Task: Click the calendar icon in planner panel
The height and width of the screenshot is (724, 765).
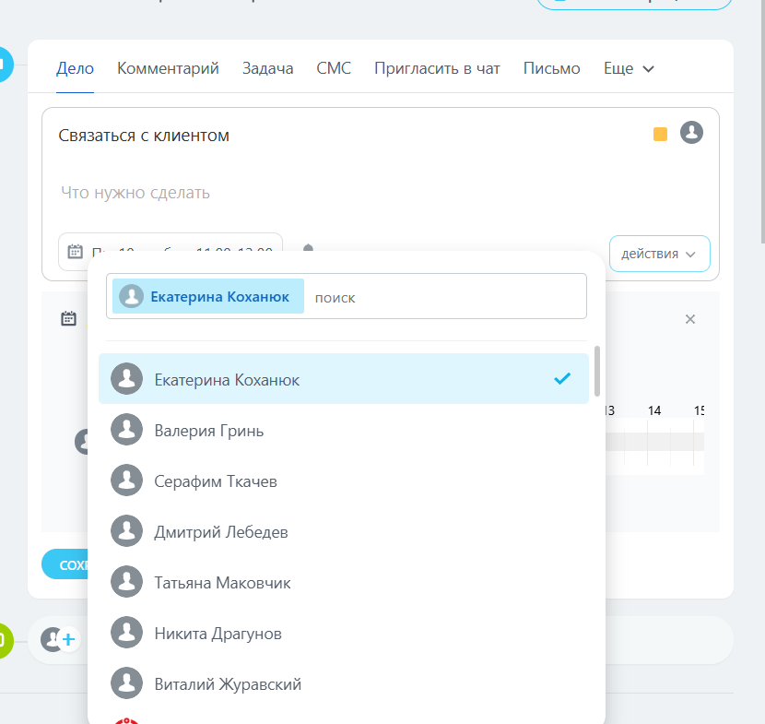Action: coord(68,318)
